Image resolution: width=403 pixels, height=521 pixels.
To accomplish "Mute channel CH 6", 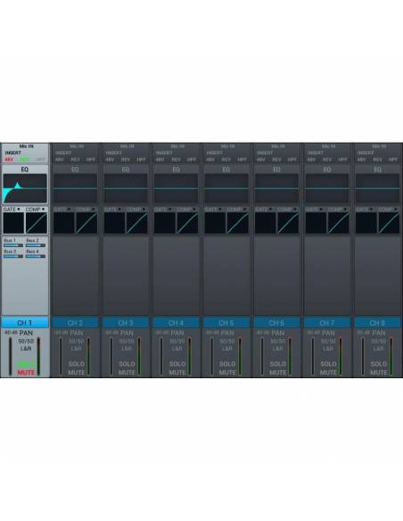I will coord(278,373).
